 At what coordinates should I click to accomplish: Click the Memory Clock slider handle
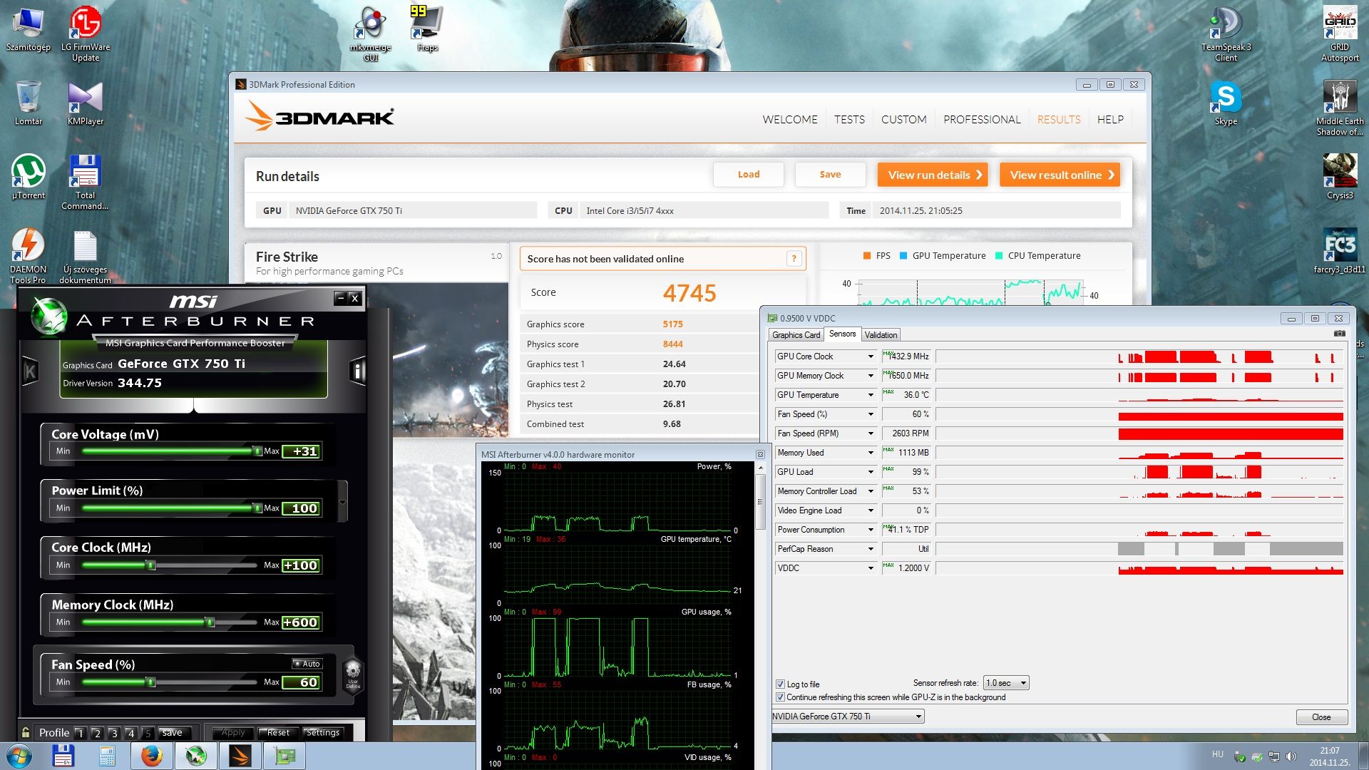210,622
